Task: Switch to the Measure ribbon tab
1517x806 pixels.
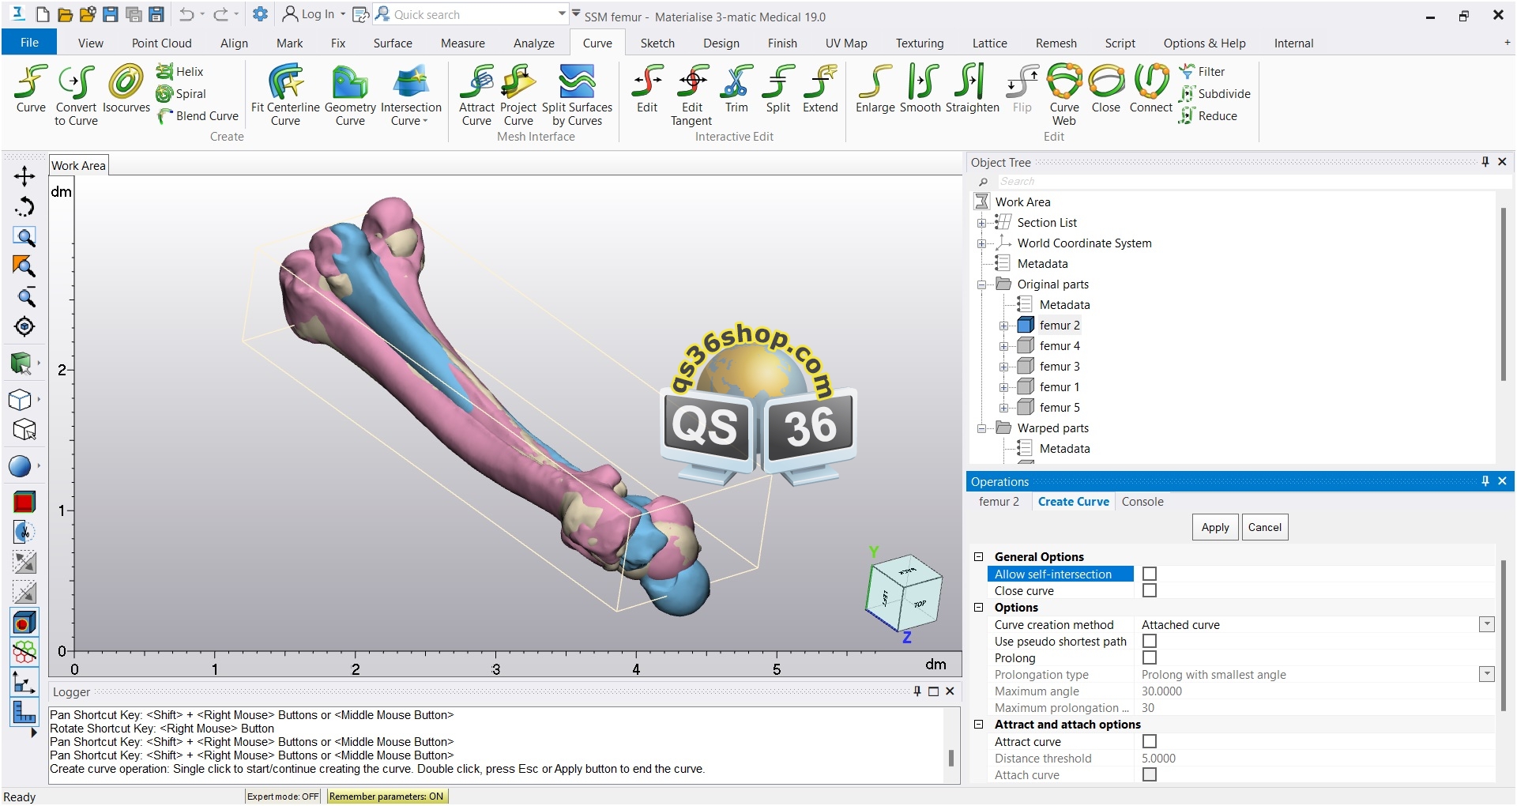Action: tap(463, 43)
